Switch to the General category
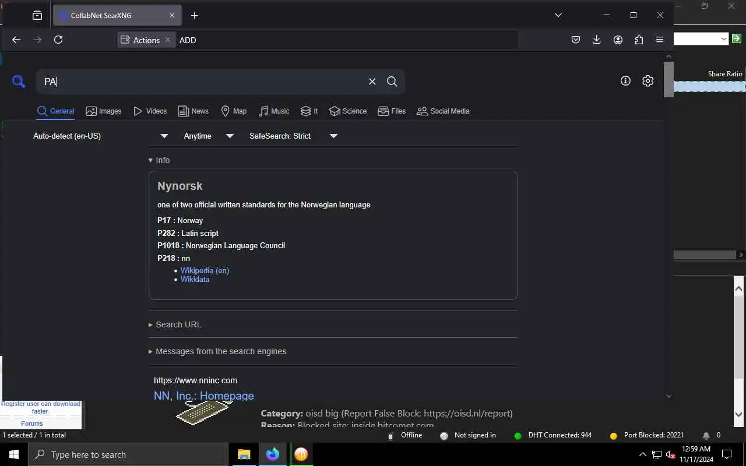Viewport: 746px width, 466px height. point(56,111)
